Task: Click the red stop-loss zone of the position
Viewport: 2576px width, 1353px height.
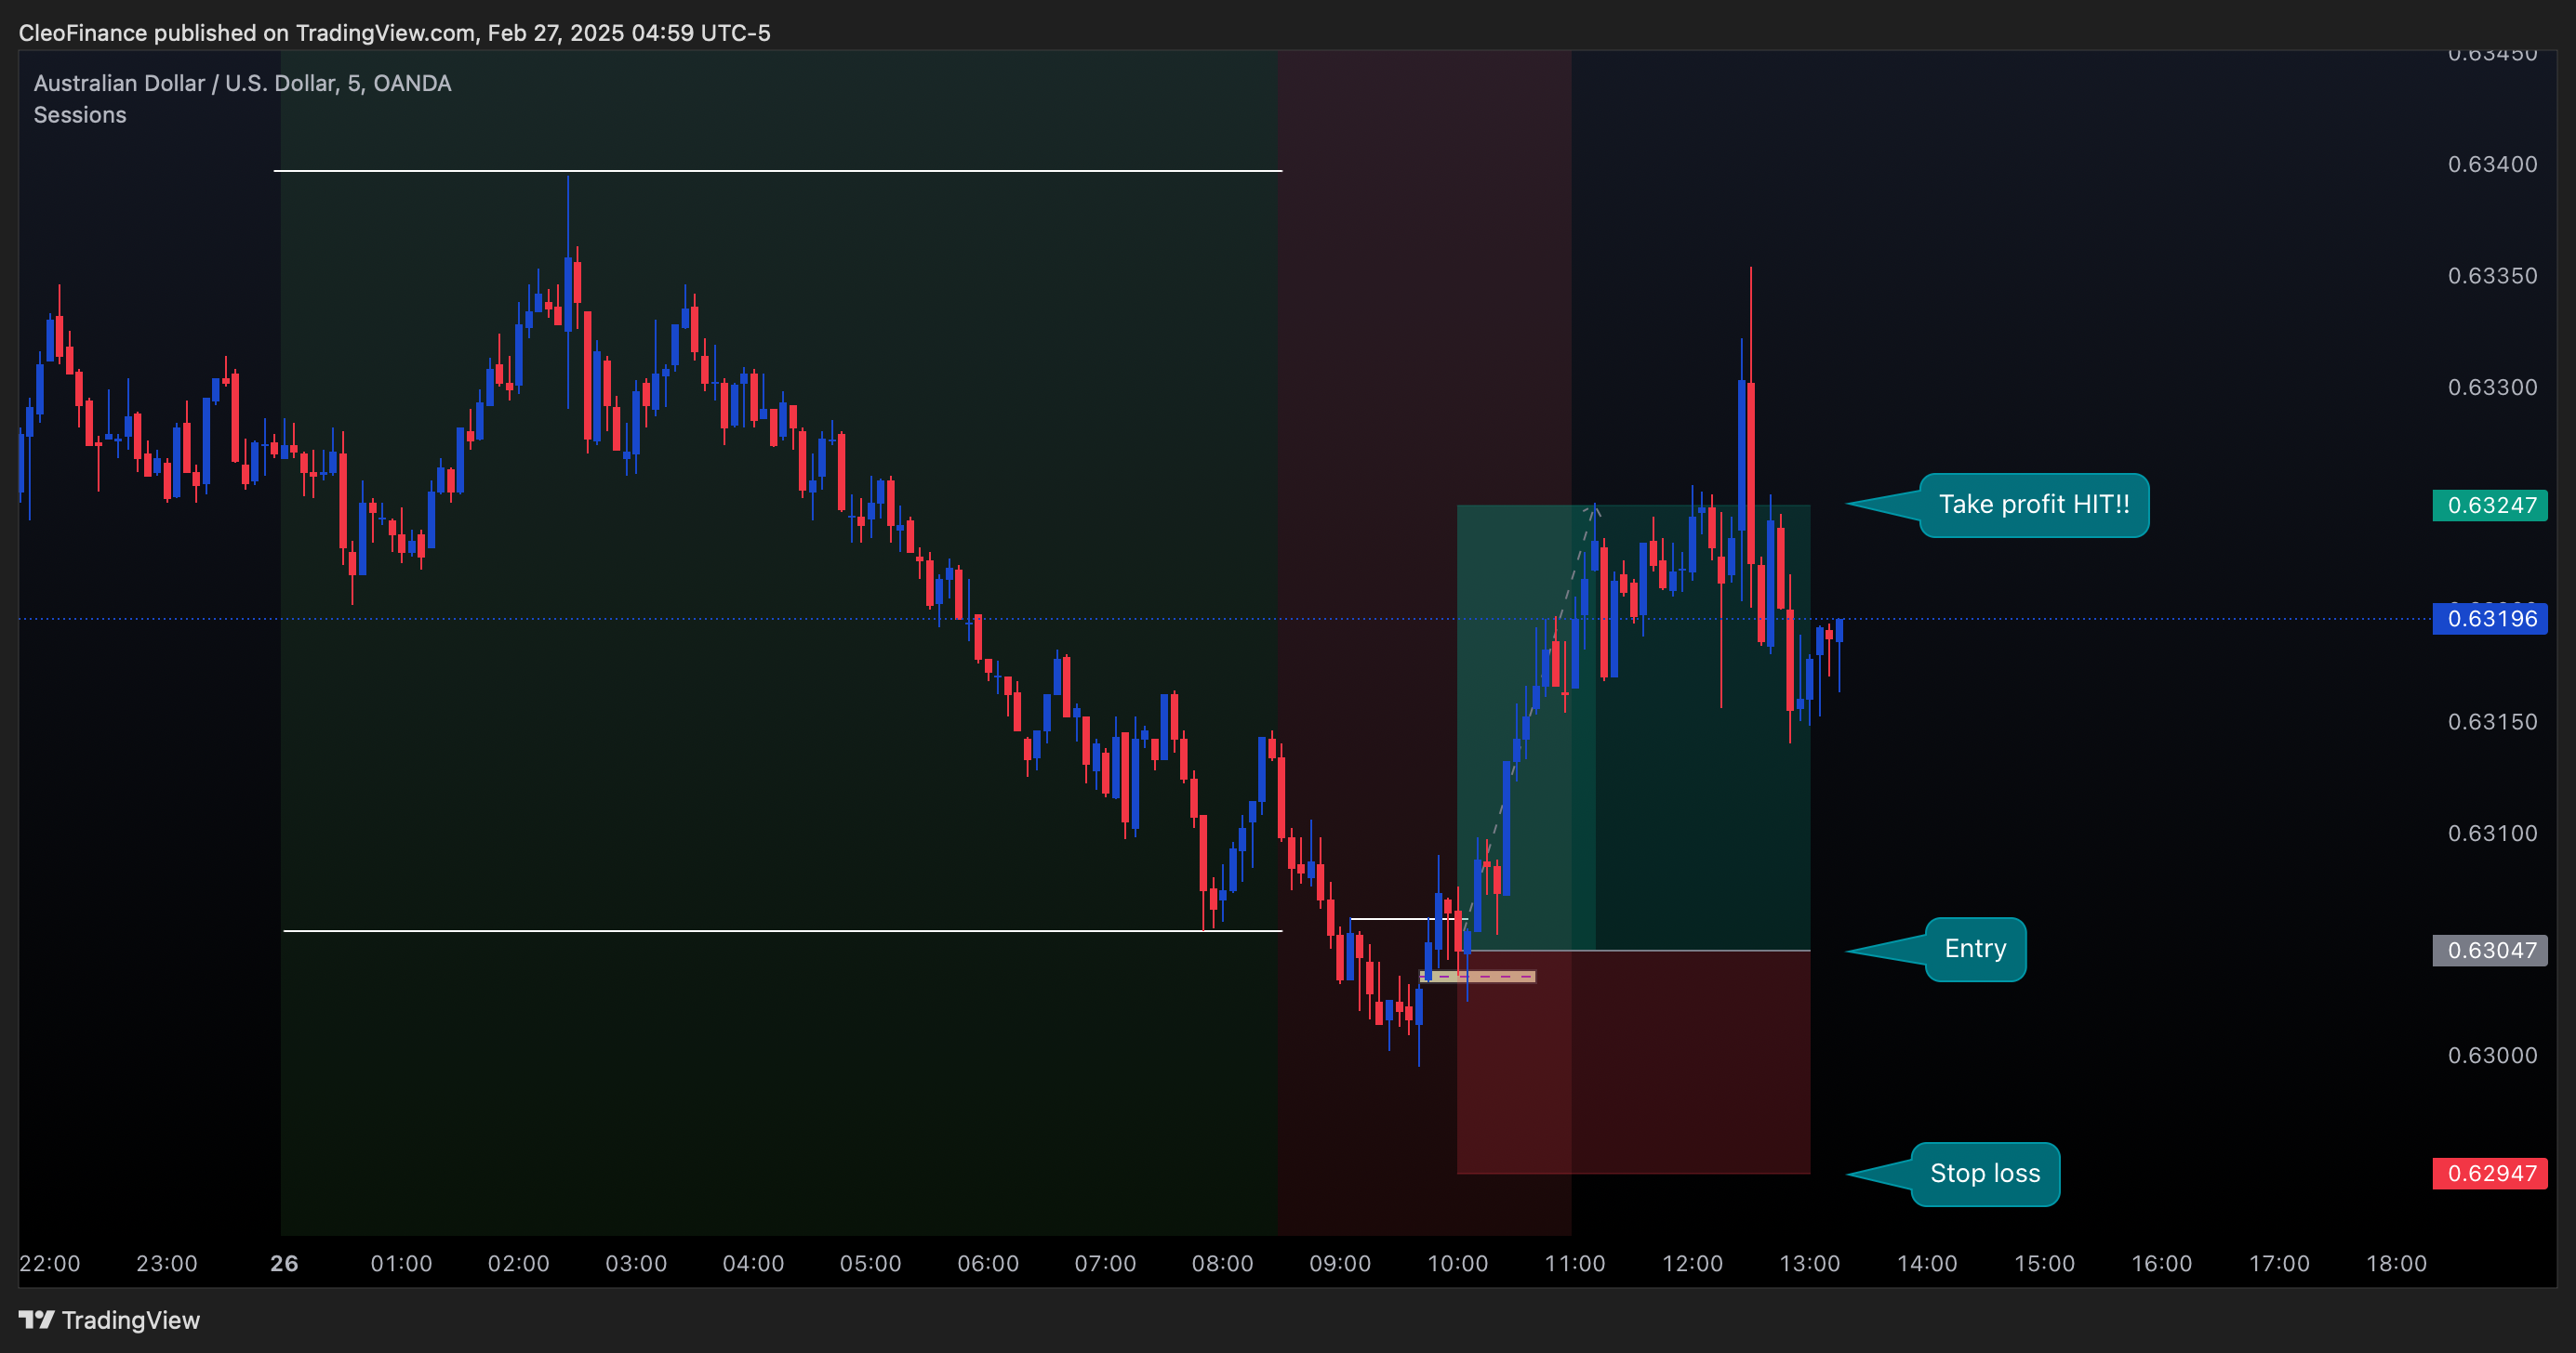Action: pyautogui.click(x=1633, y=1061)
